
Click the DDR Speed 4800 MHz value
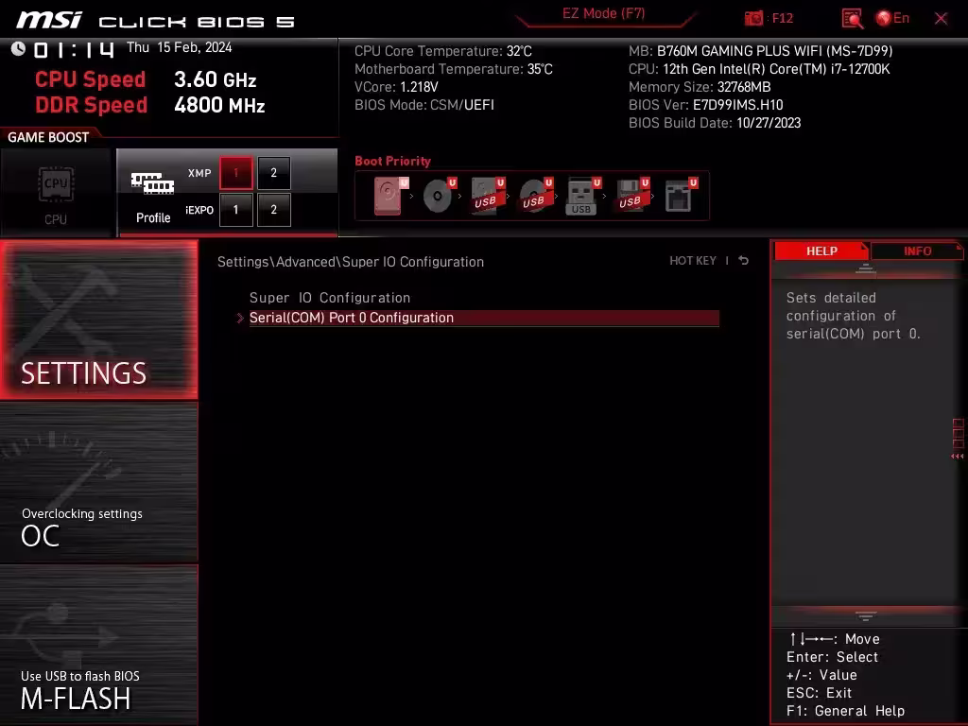coord(219,105)
